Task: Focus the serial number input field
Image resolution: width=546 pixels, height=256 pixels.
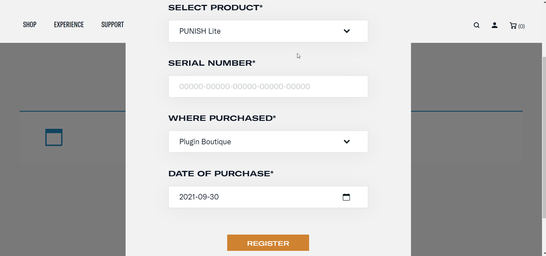Action: click(x=268, y=87)
